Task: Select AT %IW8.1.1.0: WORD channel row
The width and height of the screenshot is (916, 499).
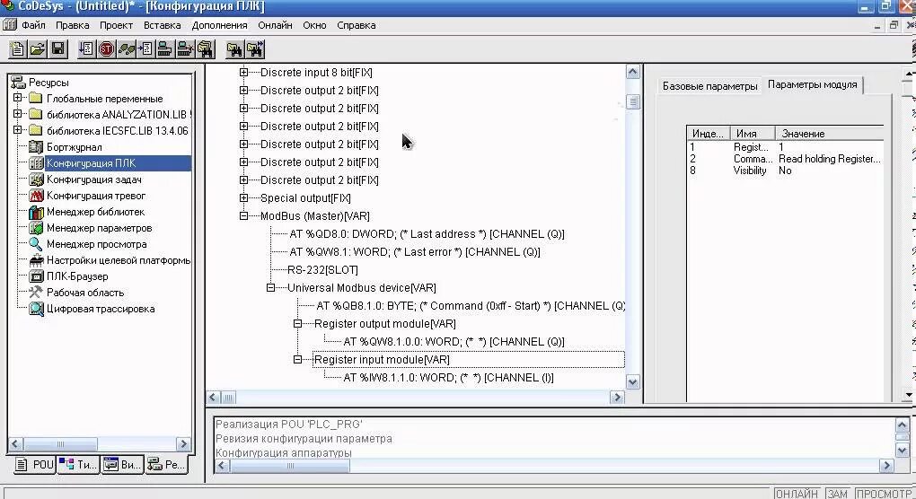Action: (x=449, y=378)
